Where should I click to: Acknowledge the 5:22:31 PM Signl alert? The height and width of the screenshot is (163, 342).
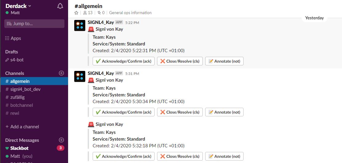click(123, 61)
